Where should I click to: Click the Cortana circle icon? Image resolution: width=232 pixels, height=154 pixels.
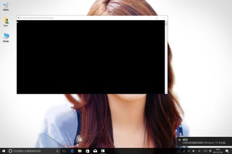pos(11,151)
